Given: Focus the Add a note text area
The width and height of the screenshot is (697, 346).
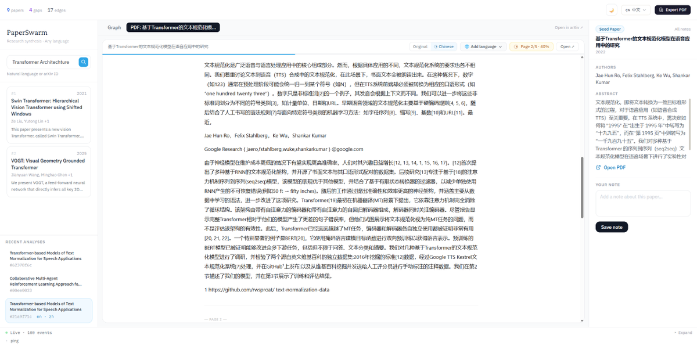Looking at the screenshot, I should (642, 203).
